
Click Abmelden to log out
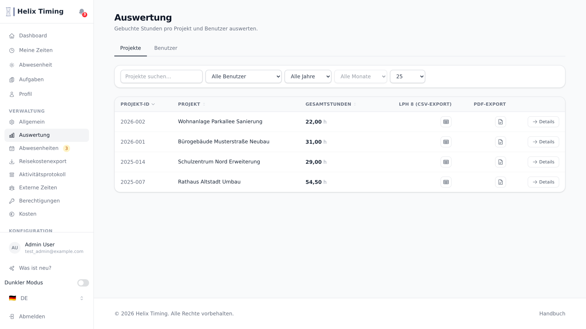coord(47,317)
